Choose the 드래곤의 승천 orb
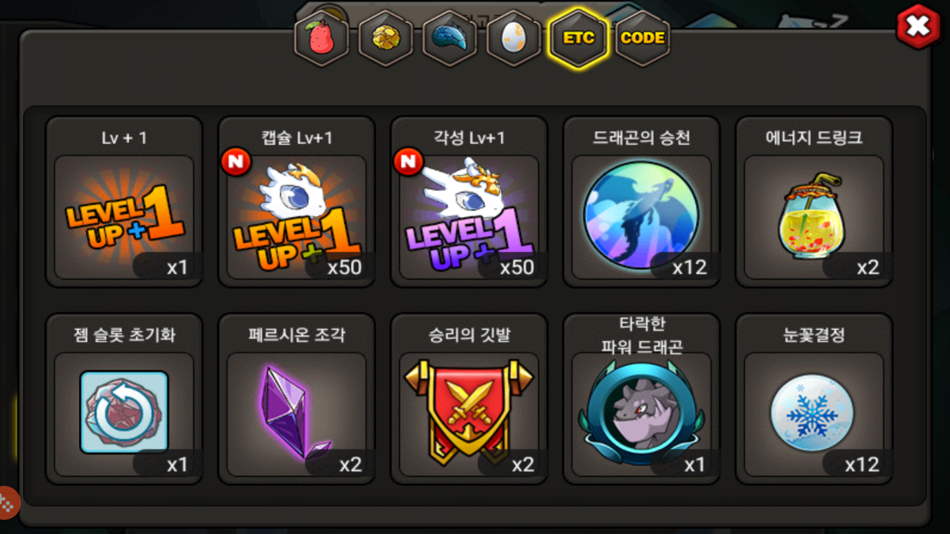 (x=642, y=202)
